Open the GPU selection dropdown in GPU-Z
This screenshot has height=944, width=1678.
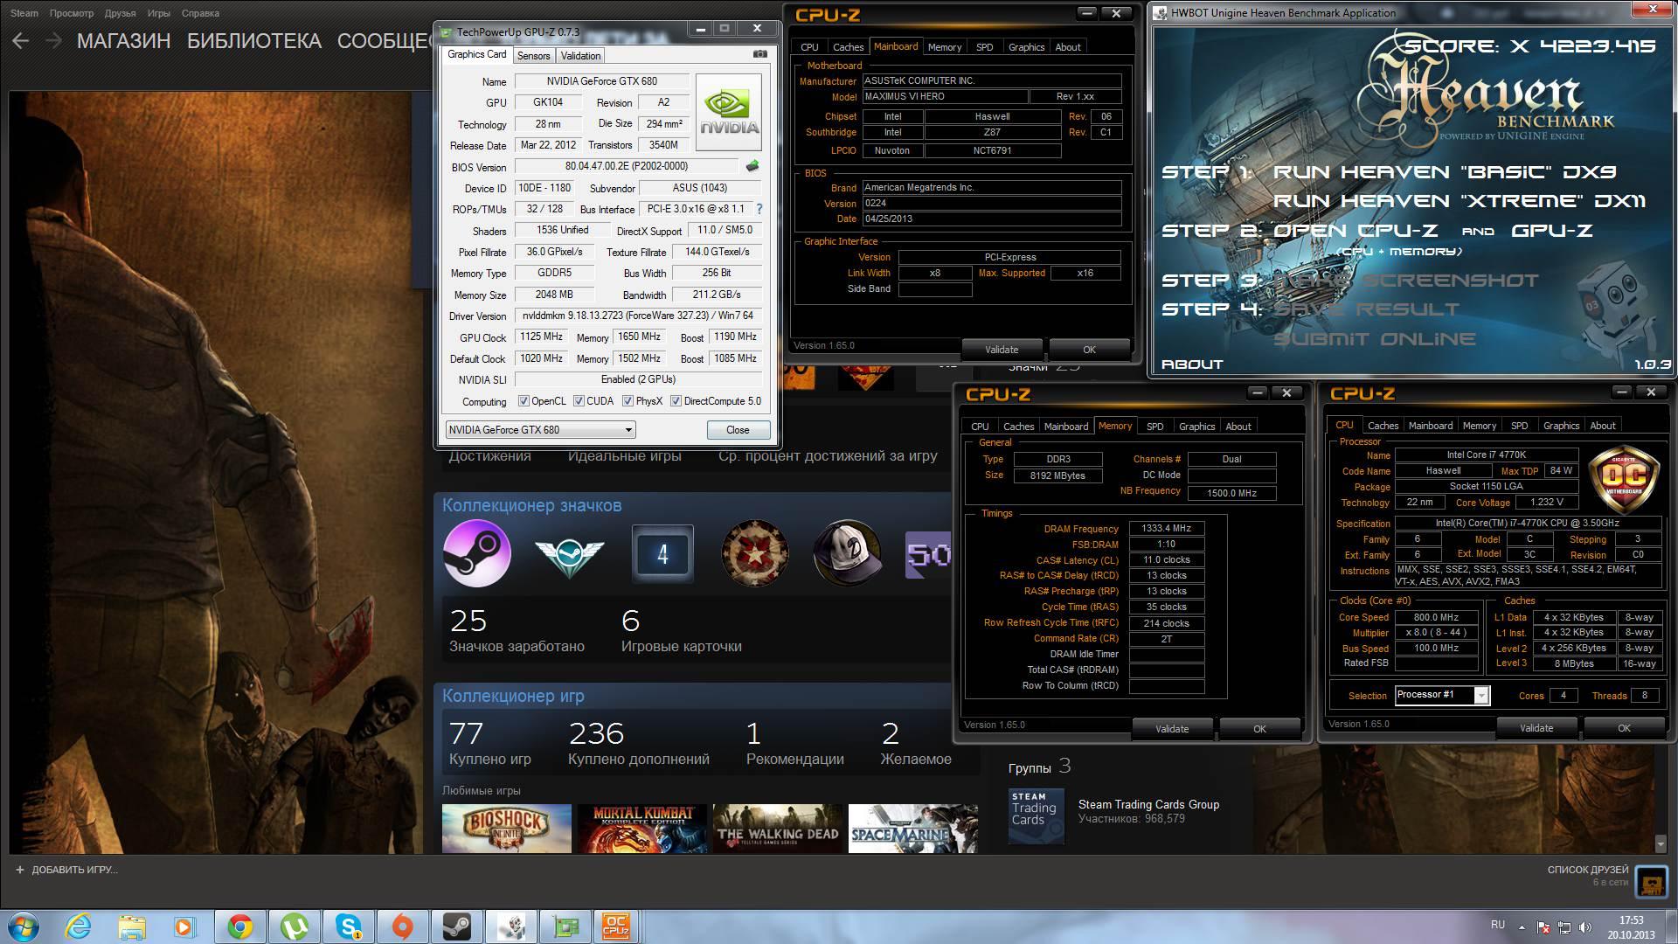540,429
